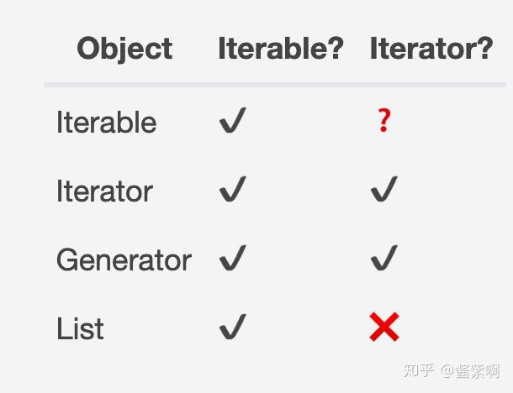
Task: Click the question mark in Iterable? header
Action: pos(335,48)
